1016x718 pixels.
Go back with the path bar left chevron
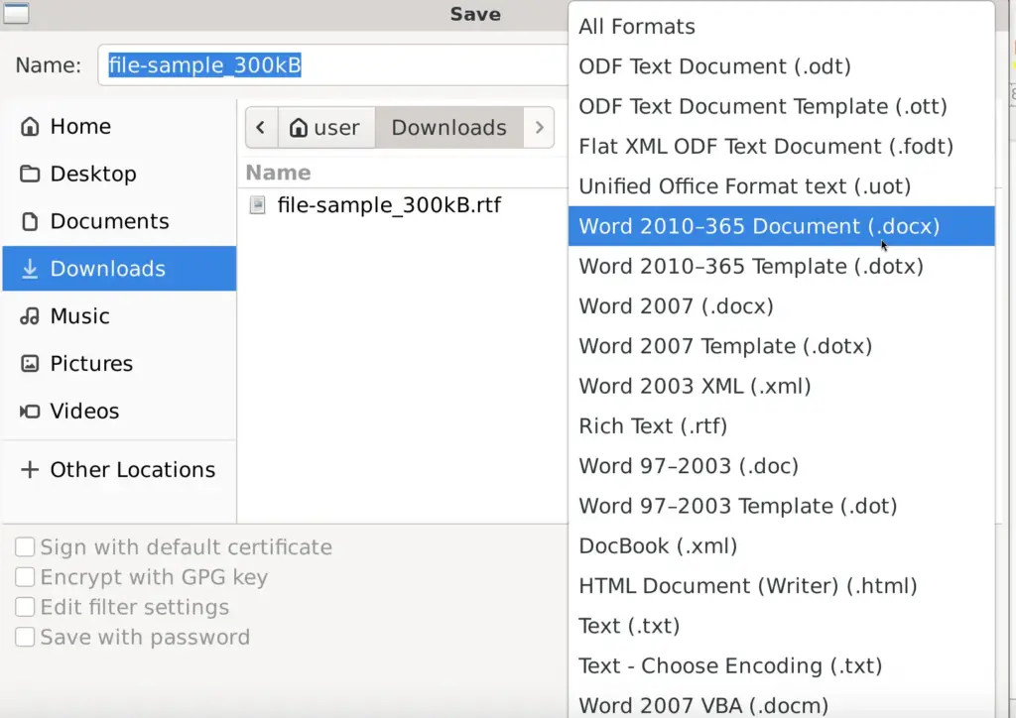(x=261, y=128)
